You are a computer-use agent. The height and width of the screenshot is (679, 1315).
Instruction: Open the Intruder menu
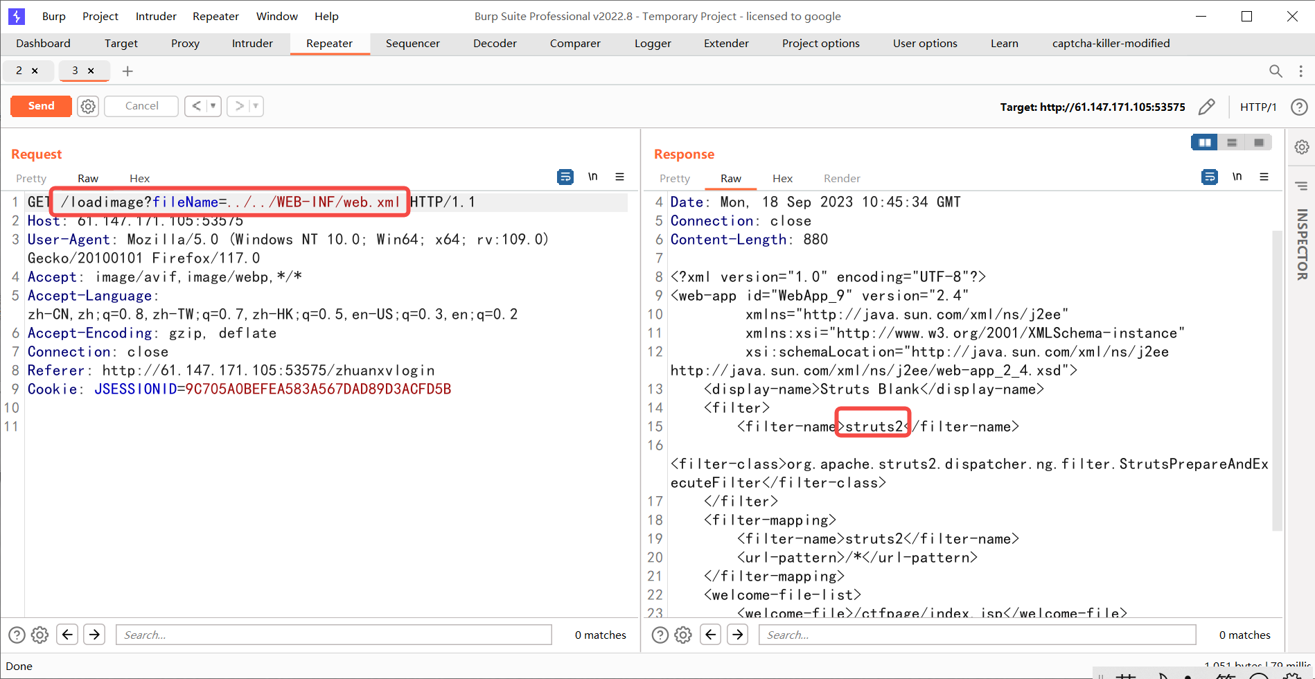[156, 16]
